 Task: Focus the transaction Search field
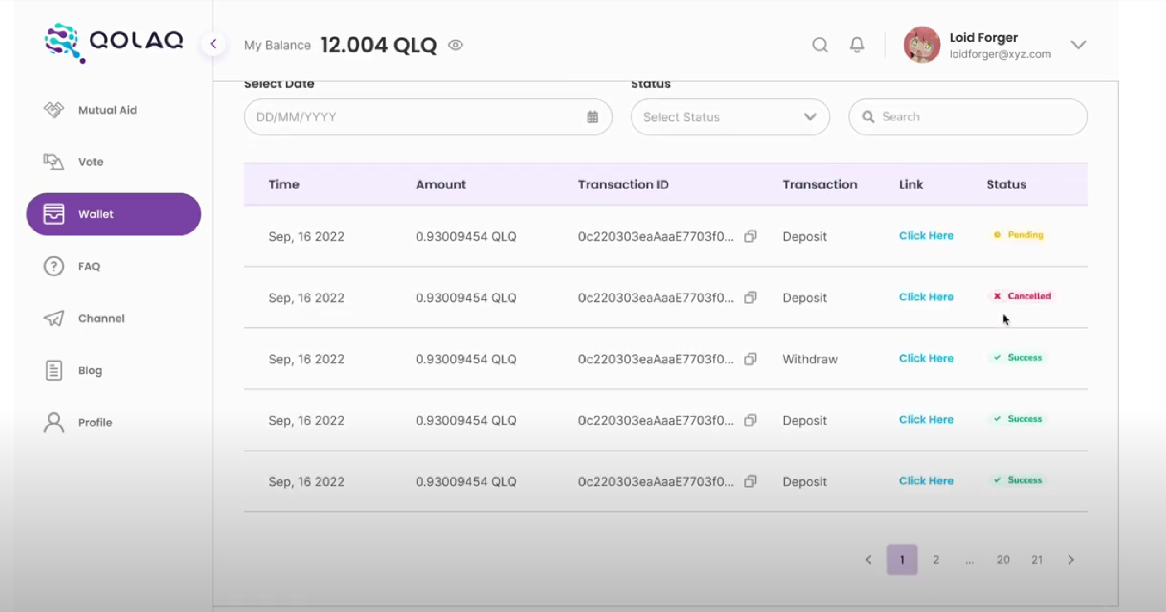point(978,117)
